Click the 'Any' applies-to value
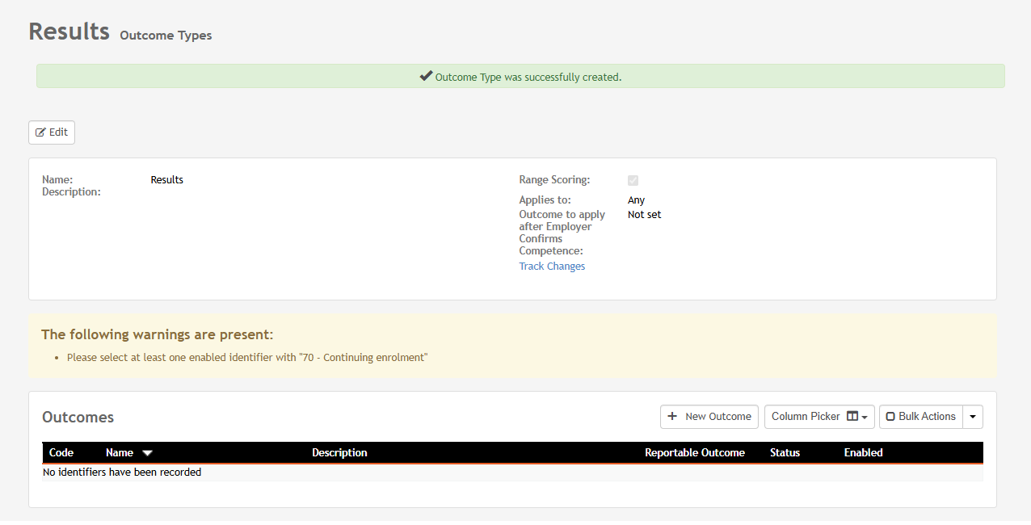Viewport: 1031px width, 525px height. point(637,200)
